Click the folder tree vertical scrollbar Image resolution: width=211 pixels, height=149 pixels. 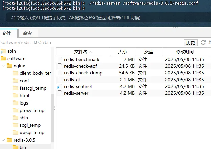coord(52,118)
